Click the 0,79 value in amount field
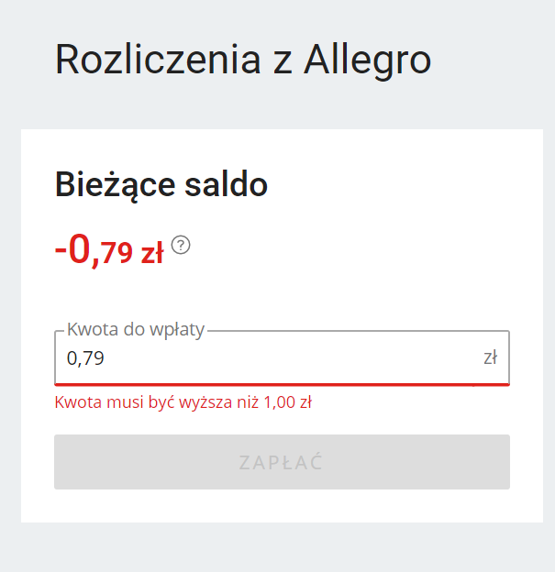The image size is (555, 572). (85, 358)
